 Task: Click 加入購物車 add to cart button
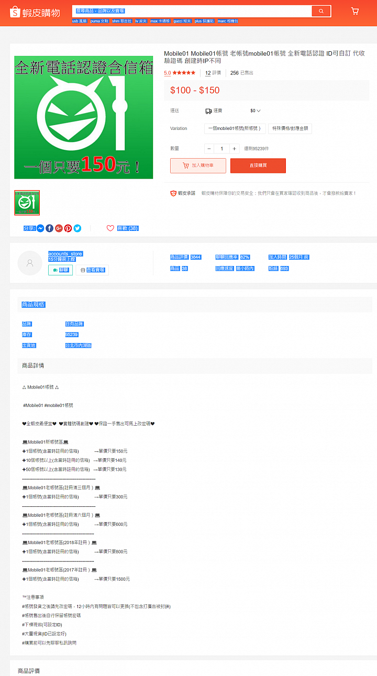point(198,165)
